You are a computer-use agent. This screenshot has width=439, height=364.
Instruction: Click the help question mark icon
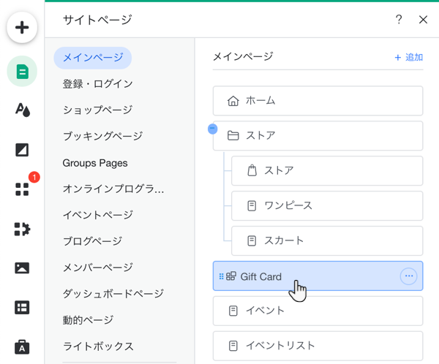(399, 20)
